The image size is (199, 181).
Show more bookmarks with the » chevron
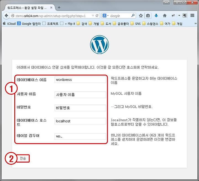(196, 23)
